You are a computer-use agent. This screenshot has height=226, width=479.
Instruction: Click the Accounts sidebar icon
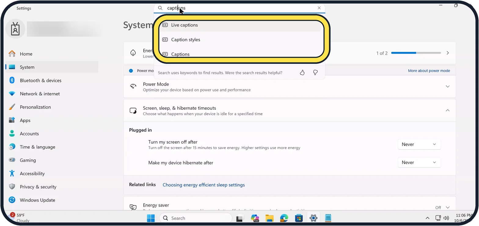12,133
